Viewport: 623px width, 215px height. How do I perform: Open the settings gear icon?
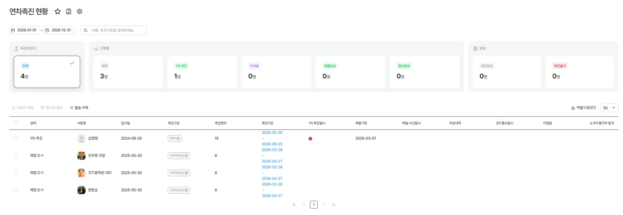(79, 12)
